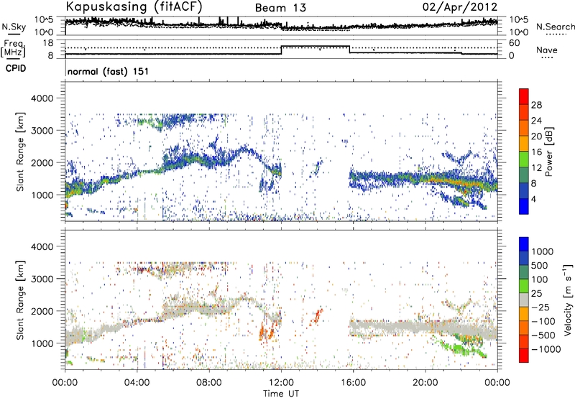Viewport: 575px width, 398px height.
Task: Select the bright blue top segment of the Velocity color bar
Action: click(x=524, y=244)
